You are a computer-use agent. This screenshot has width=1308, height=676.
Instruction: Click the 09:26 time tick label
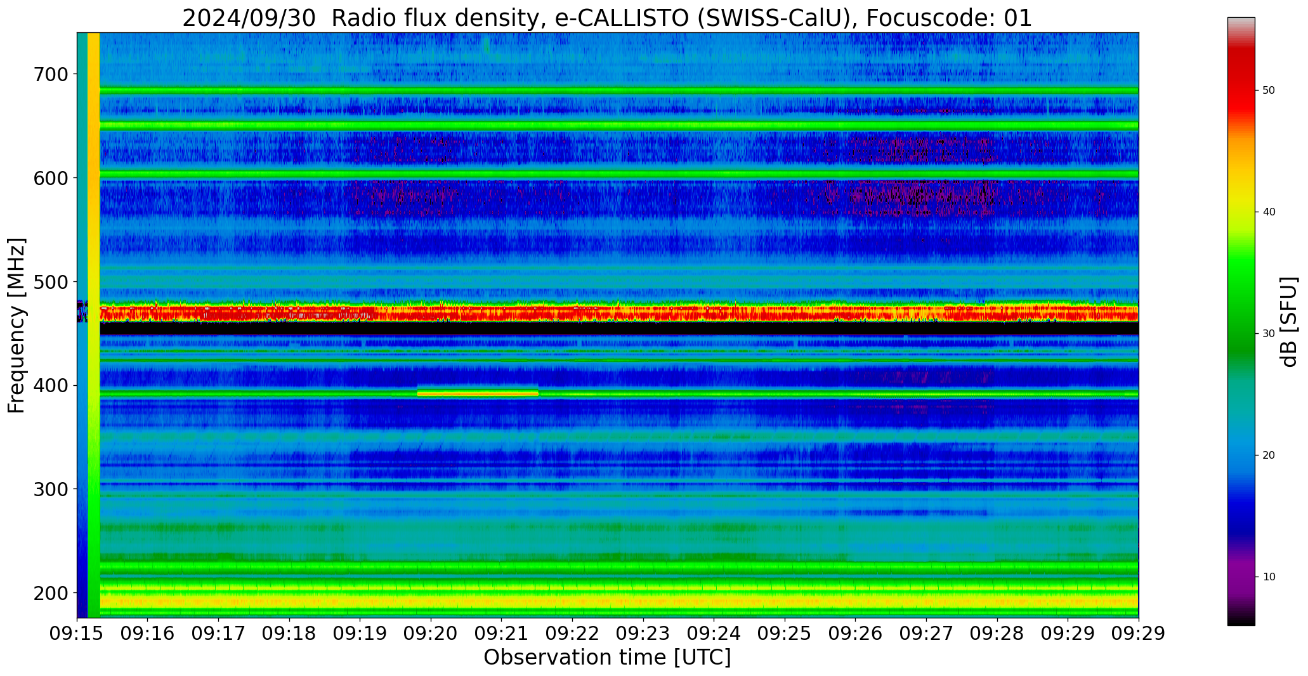tap(856, 634)
